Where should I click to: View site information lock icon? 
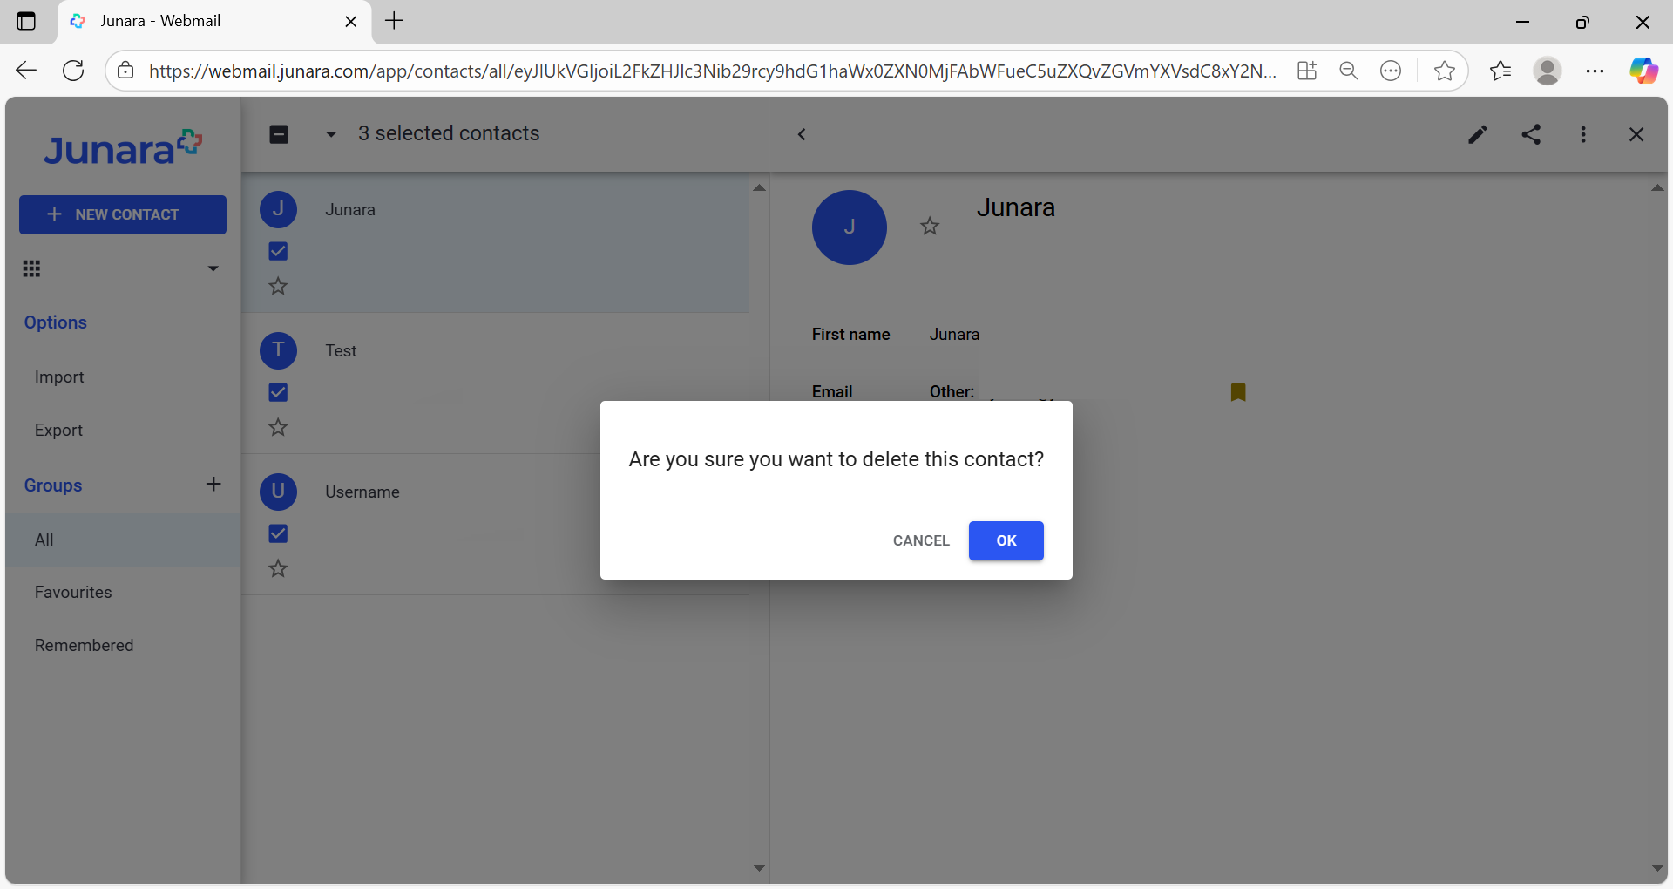(x=125, y=71)
